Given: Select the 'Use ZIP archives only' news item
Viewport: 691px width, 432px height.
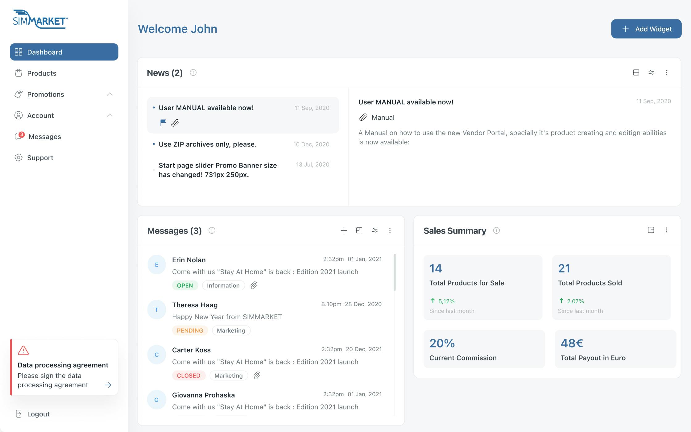Looking at the screenshot, I should pyautogui.click(x=207, y=144).
